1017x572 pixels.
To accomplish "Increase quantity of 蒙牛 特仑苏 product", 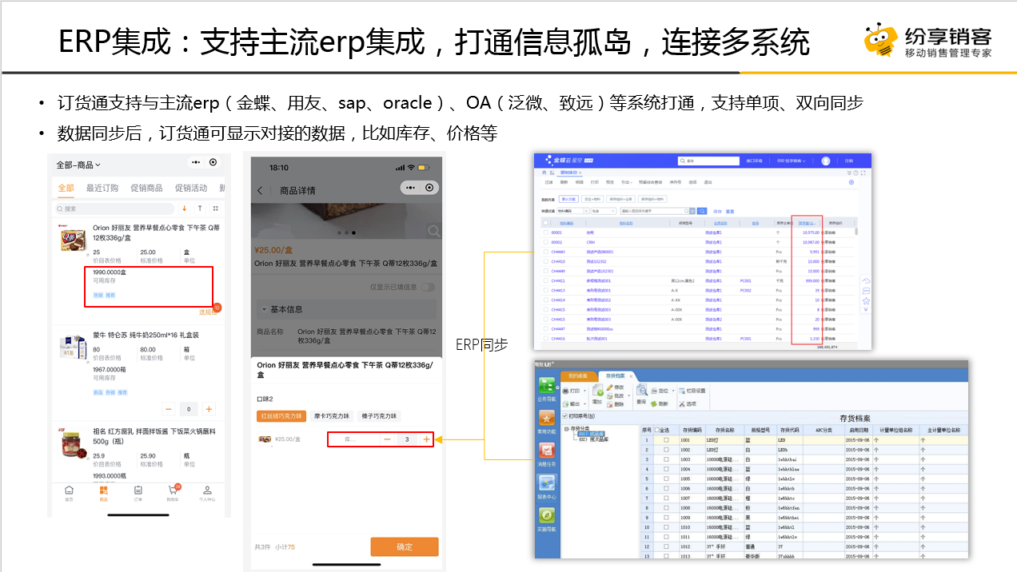I will 209,409.
